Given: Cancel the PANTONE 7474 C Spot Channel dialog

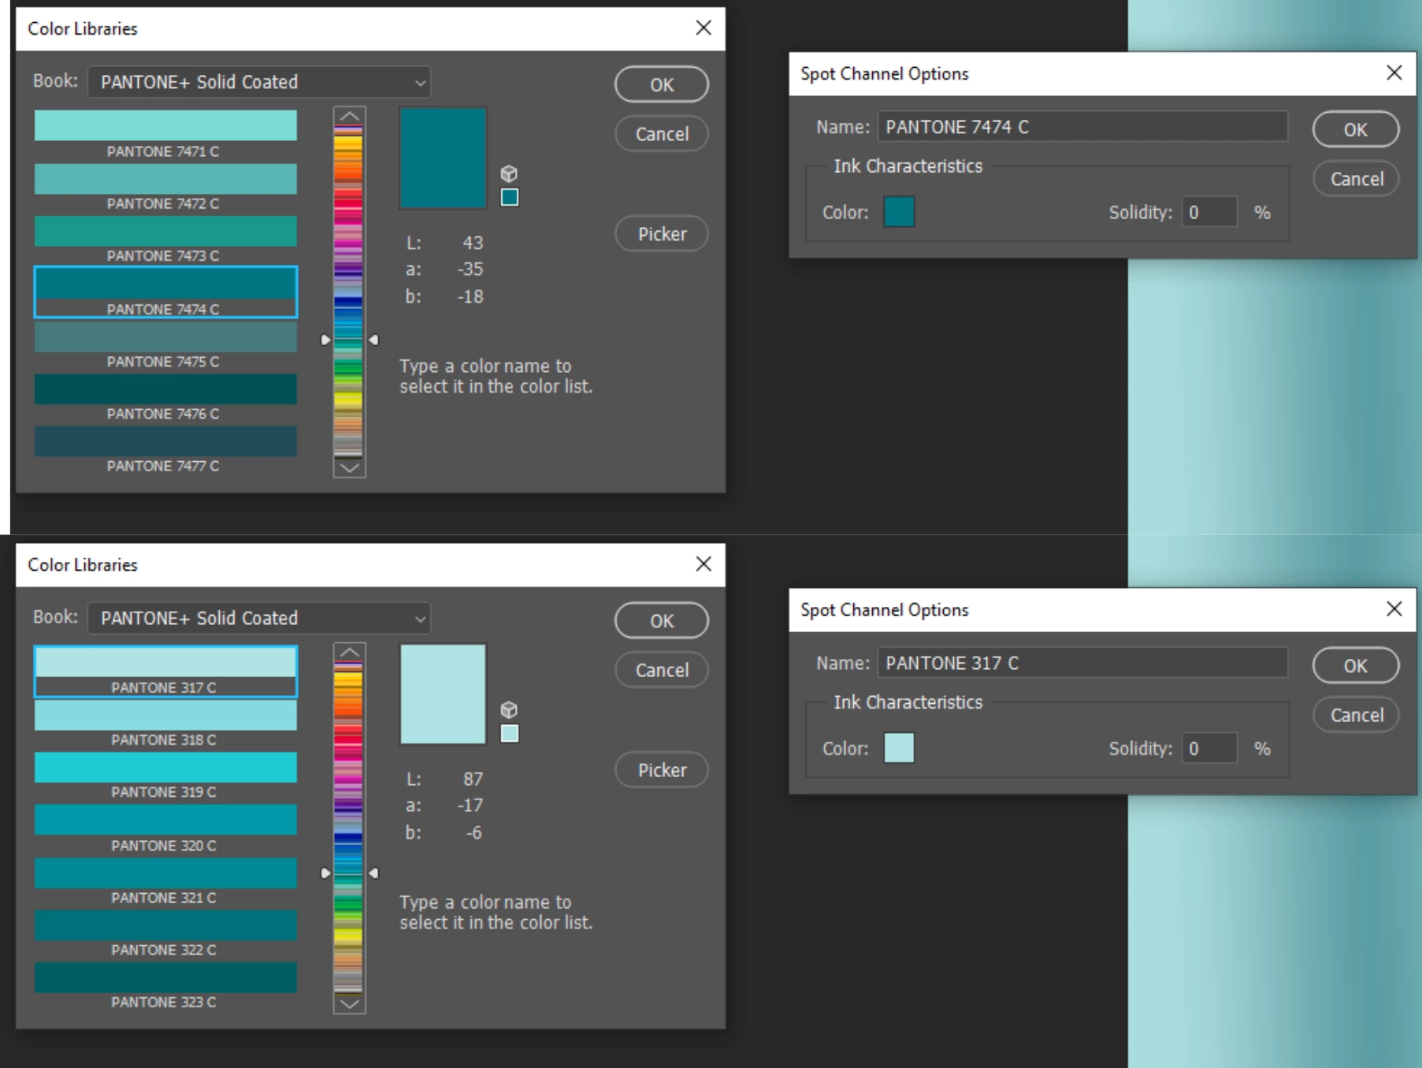Looking at the screenshot, I should 1356,179.
